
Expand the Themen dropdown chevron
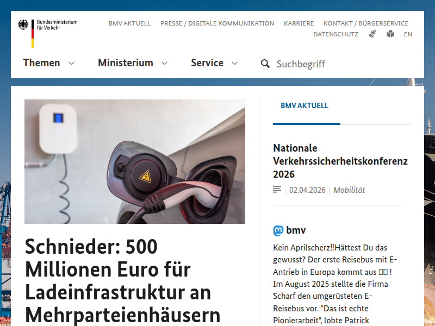coord(71,64)
